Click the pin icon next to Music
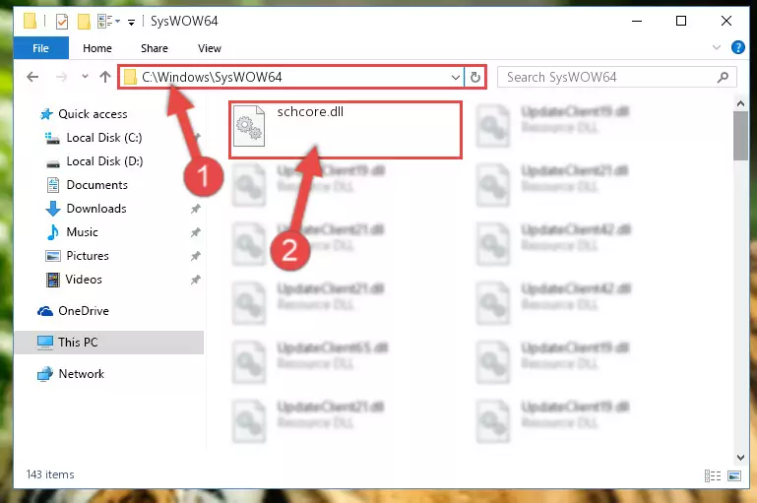Image resolution: width=757 pixels, height=503 pixels. [x=195, y=232]
